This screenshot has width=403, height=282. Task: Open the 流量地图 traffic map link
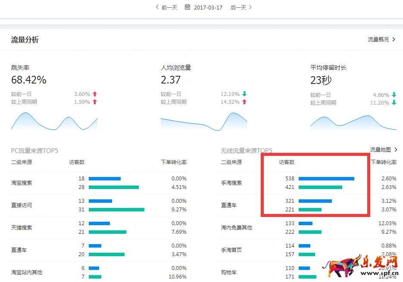(383, 150)
